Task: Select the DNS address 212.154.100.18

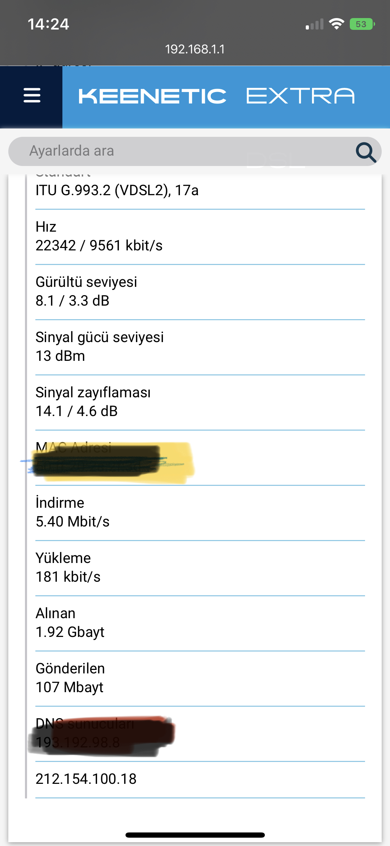Action: coord(86,779)
